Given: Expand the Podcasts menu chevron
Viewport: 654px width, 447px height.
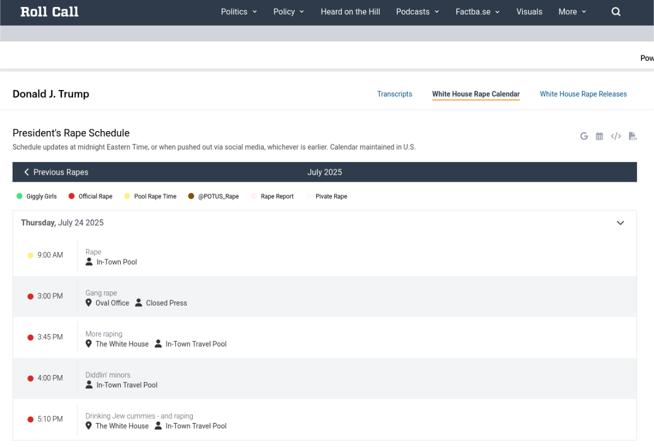Looking at the screenshot, I should pos(437,11).
